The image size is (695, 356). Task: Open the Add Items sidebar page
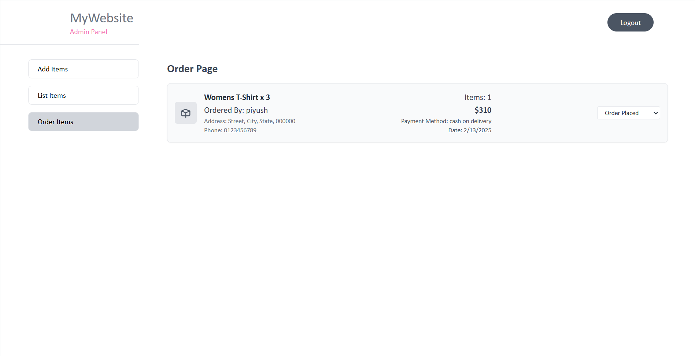coord(84,69)
